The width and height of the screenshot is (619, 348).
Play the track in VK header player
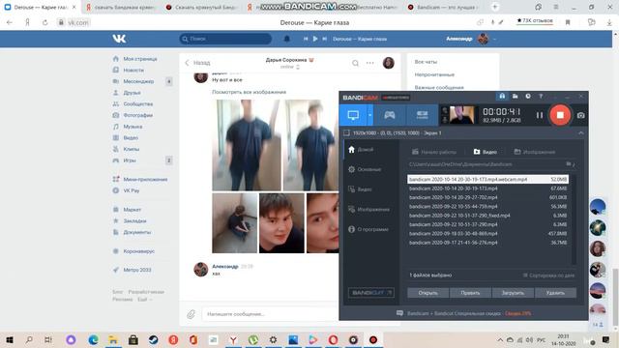click(x=315, y=39)
